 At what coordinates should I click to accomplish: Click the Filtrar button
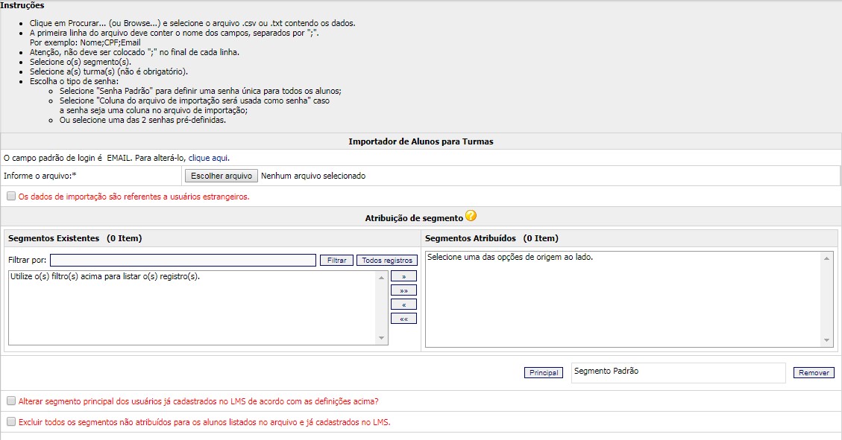pos(336,261)
